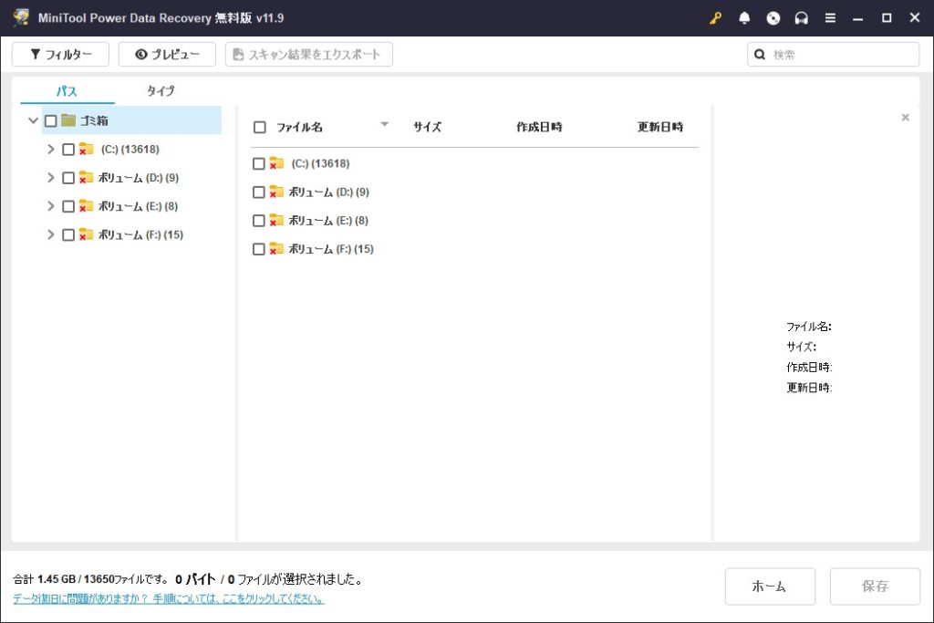Open notifications via the bell icon
Image resolution: width=934 pixels, height=623 pixels.
point(744,18)
